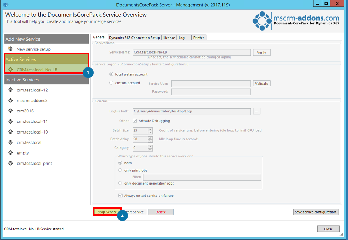Click the Service User field
Image resolution: width=348 pixels, height=240 pixels.
pyautogui.click(x=211, y=84)
